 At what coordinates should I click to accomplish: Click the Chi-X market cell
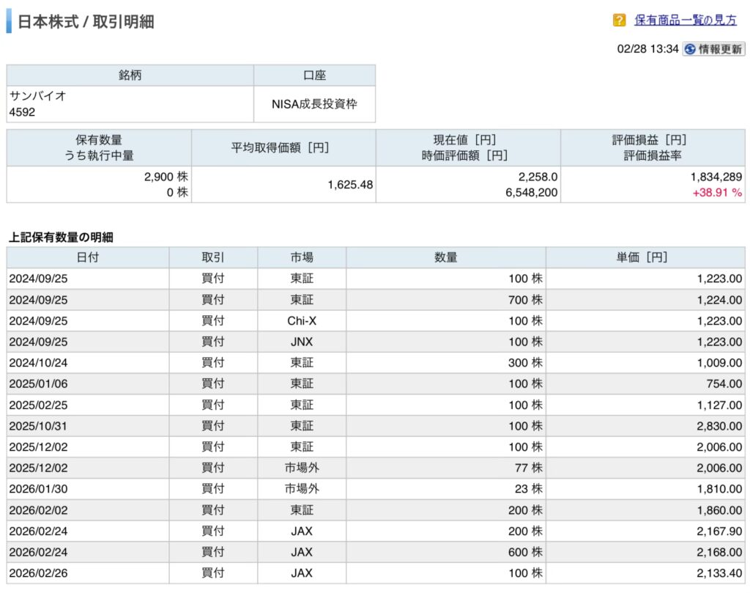tap(301, 320)
